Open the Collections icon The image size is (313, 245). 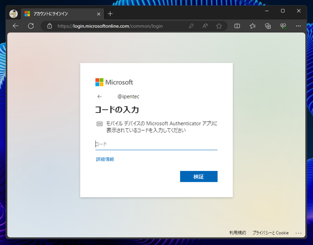(268, 26)
